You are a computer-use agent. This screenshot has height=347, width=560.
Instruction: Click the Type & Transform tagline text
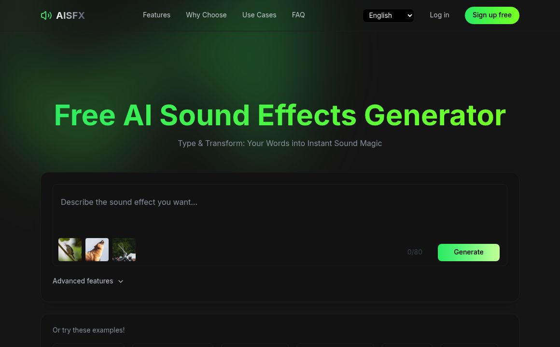click(280, 143)
